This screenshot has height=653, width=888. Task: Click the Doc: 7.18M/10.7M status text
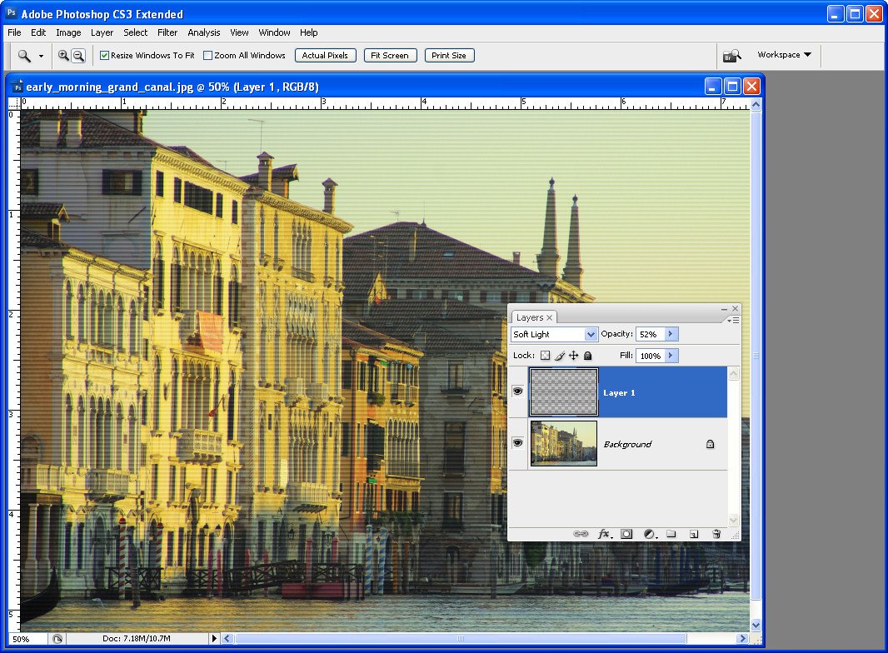pos(137,638)
